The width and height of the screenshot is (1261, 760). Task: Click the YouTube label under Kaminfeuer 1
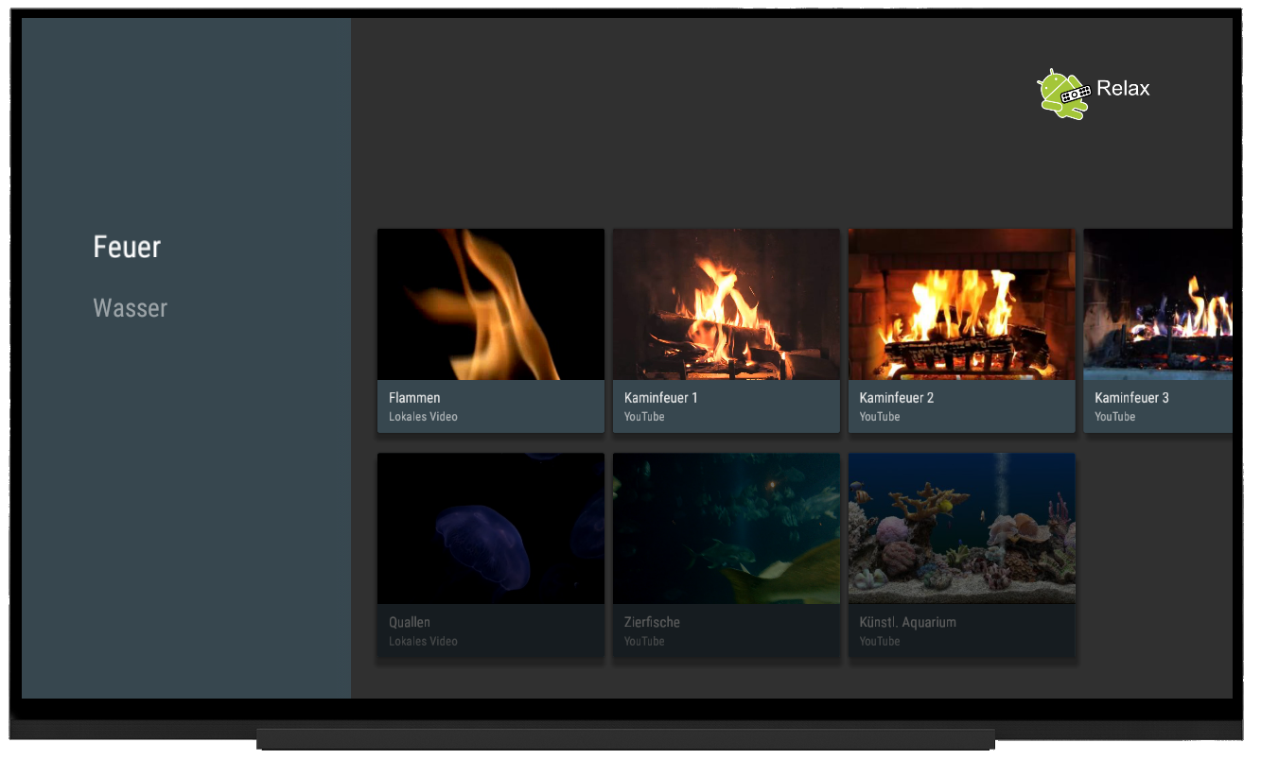644,417
